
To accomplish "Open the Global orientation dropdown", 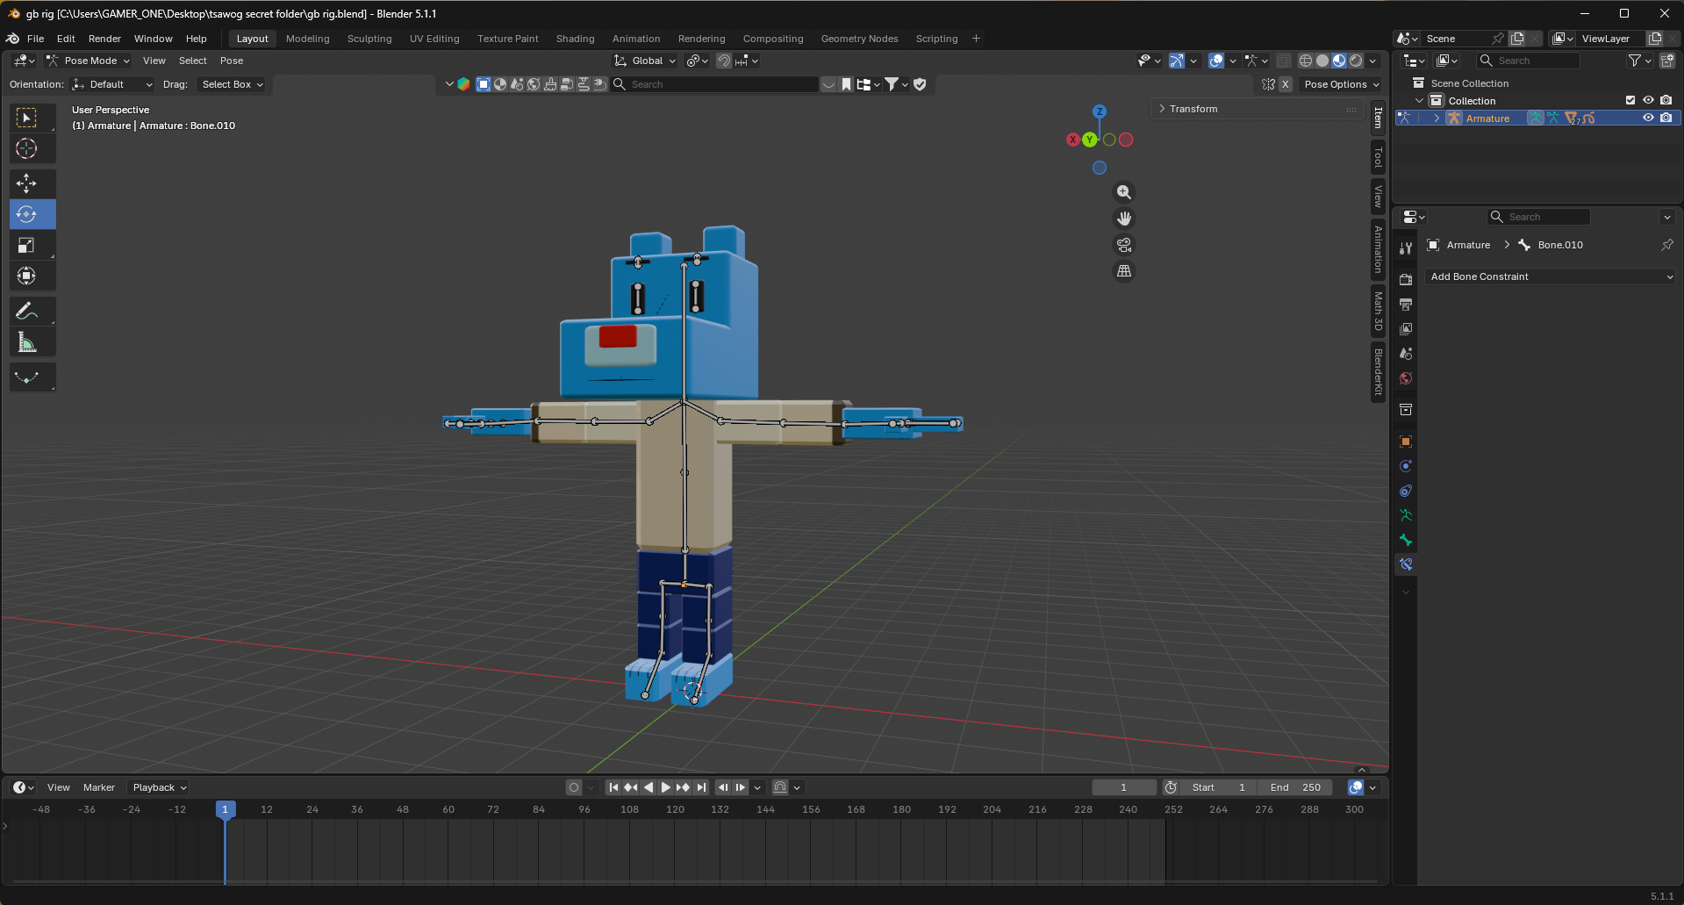I will 645,61.
